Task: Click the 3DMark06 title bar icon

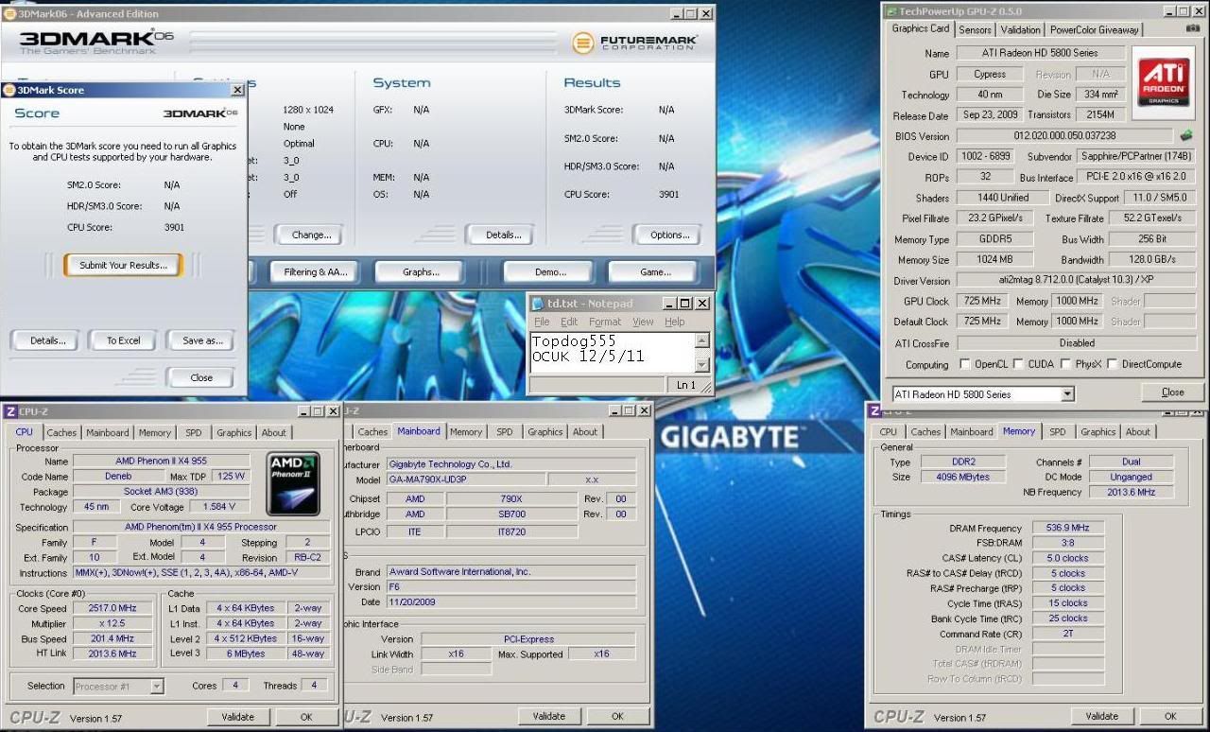Action: pos(9,13)
